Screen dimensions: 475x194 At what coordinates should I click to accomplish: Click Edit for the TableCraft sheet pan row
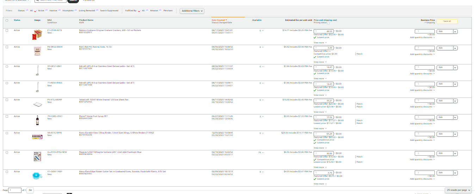(445, 101)
